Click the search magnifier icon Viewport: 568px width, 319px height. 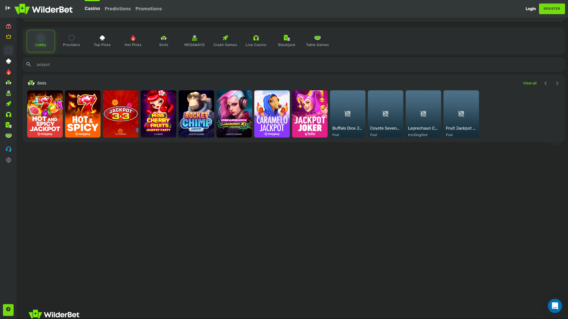pos(29,64)
